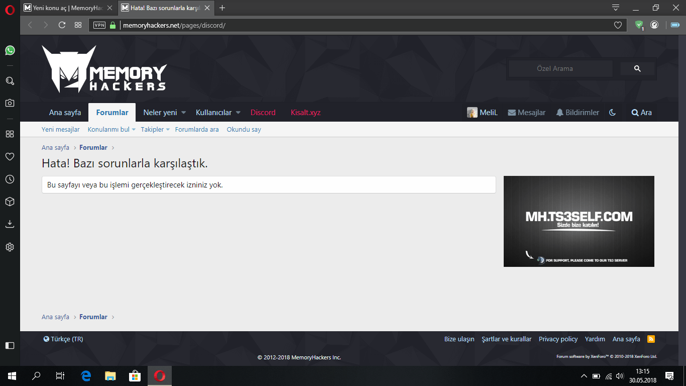This screenshot has height=386, width=686.
Task: Open the 'Ana sayfa' navigation tab
Action: (65, 113)
